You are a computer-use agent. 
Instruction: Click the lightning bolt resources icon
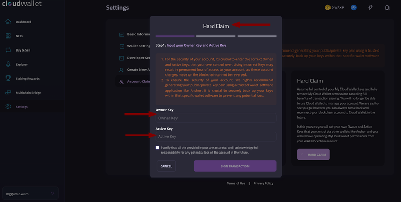370,7
